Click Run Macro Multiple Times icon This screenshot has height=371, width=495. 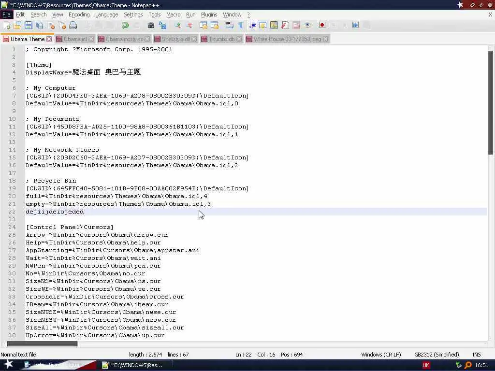click(x=355, y=26)
